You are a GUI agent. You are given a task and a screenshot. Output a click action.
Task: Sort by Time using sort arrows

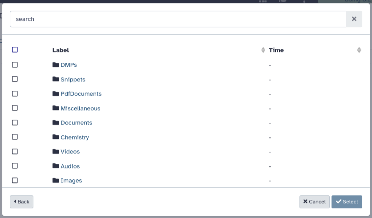tap(359, 50)
